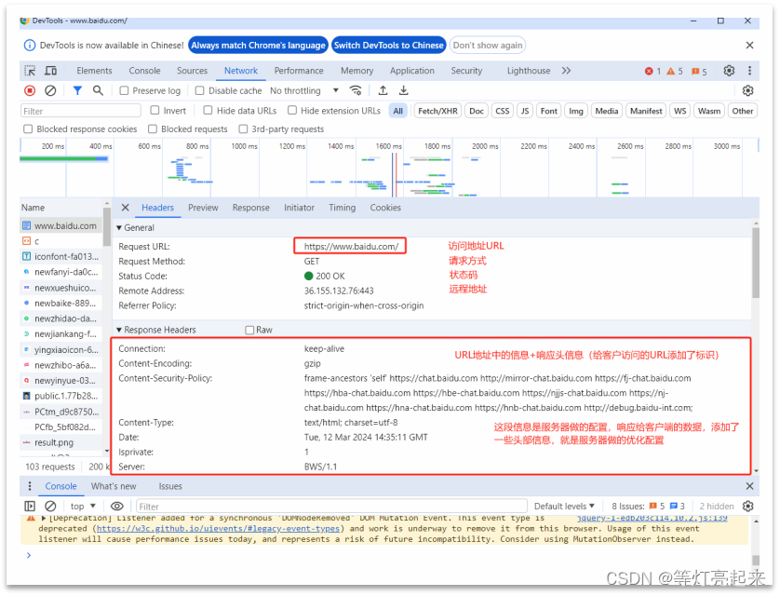
Task: Check Hide extension URLs
Action: (x=292, y=110)
